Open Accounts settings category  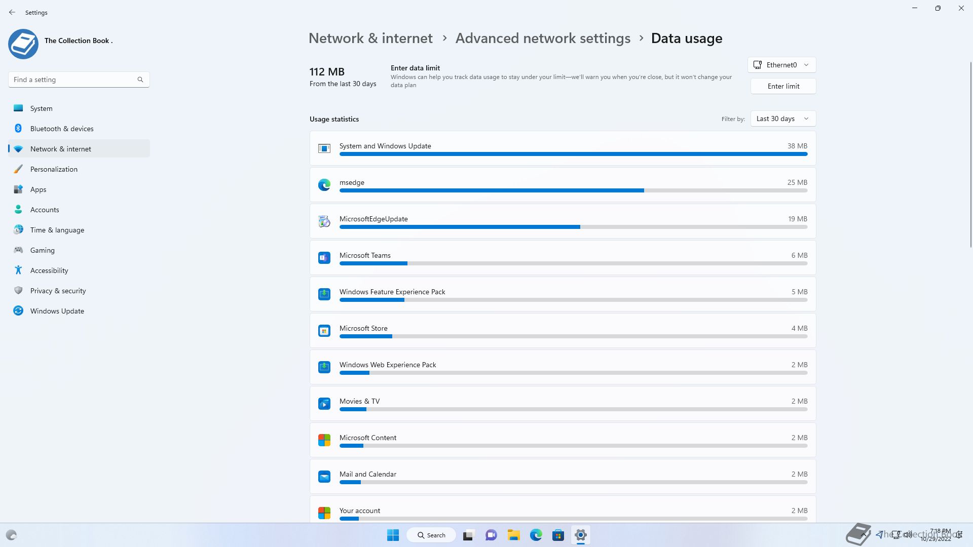click(x=79, y=210)
